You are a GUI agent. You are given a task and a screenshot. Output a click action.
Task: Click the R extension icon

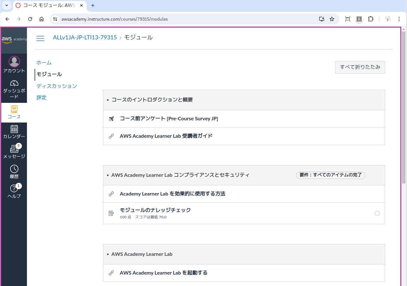359,19
